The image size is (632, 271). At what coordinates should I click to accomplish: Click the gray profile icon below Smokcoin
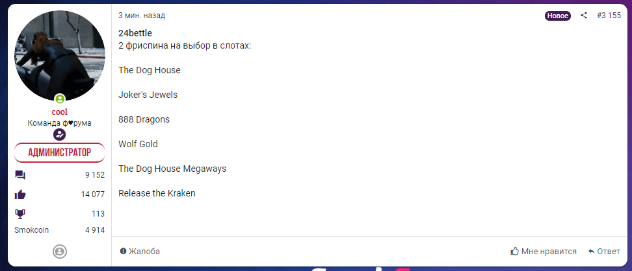pos(60,252)
